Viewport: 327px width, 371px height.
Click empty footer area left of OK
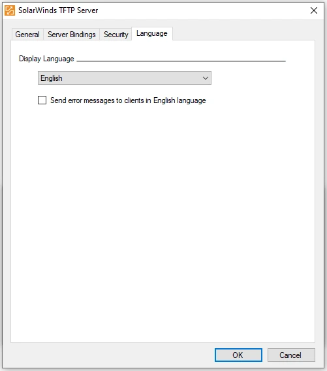[112, 355]
